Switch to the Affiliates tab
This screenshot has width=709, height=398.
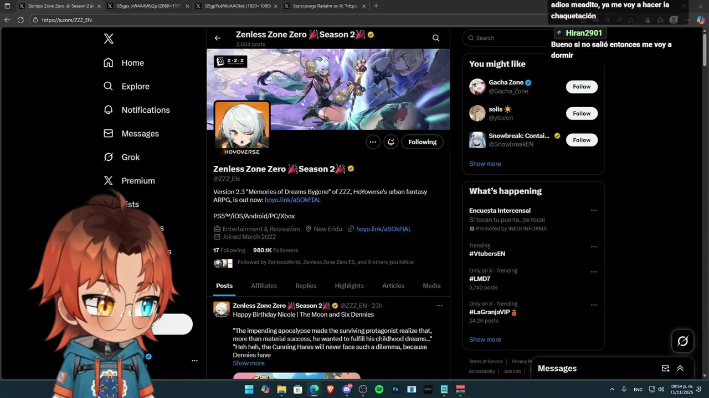click(264, 286)
